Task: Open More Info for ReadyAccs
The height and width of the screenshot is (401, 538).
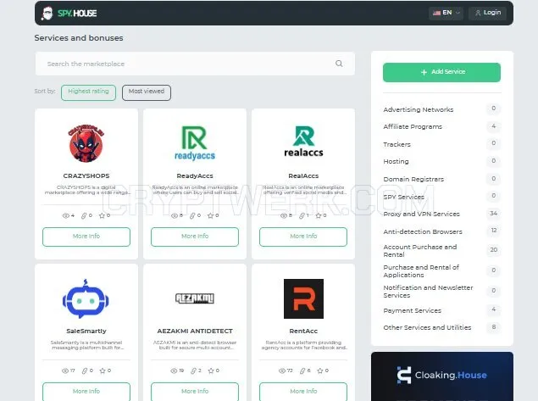Action: point(195,237)
